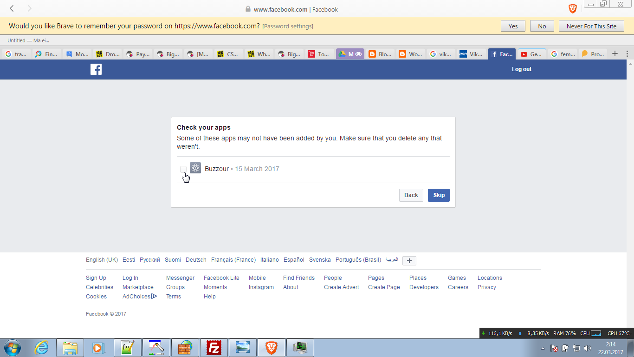Click No on the password prompt
The width and height of the screenshot is (634, 357).
tap(542, 26)
